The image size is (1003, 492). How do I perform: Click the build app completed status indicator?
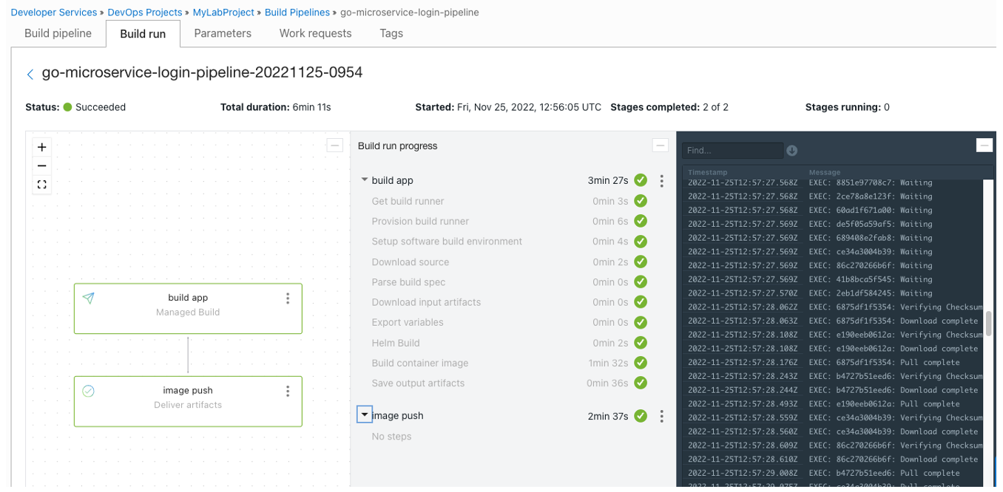641,180
